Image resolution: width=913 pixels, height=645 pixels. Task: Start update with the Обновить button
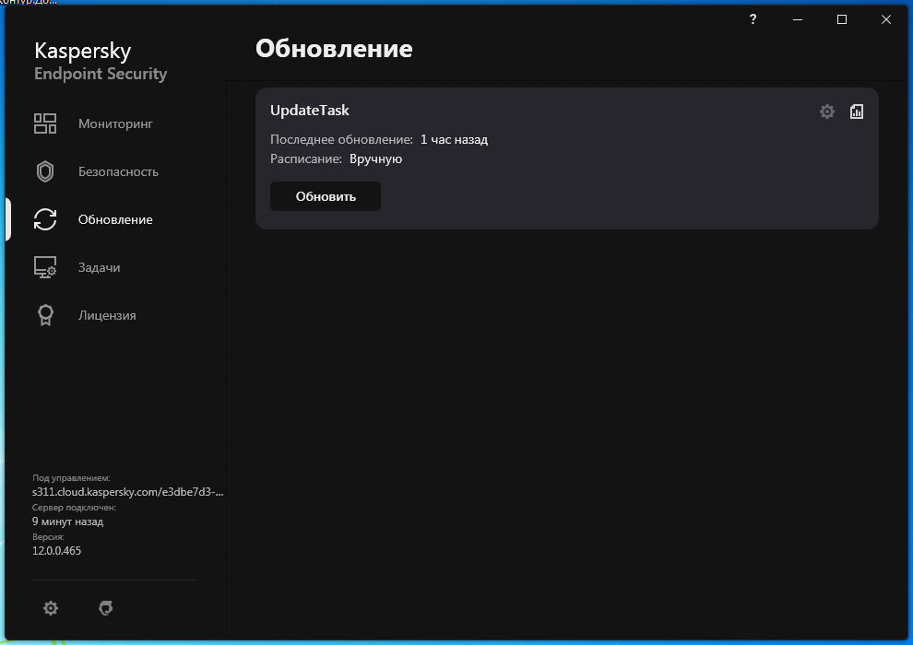point(326,196)
